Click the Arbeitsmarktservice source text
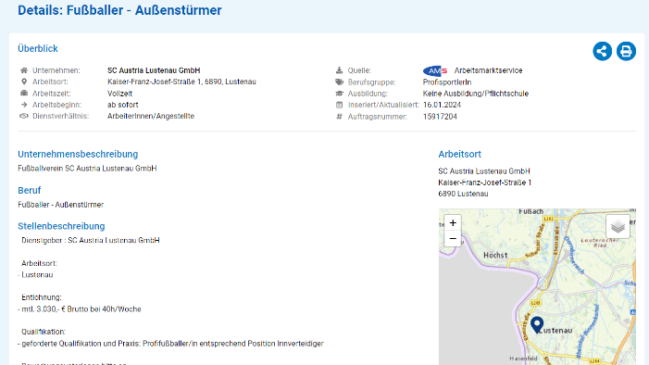The width and height of the screenshot is (649, 365). (489, 70)
